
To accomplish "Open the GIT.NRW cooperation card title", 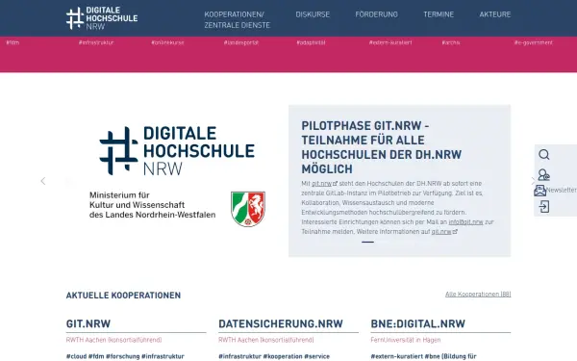I will coord(88,323).
